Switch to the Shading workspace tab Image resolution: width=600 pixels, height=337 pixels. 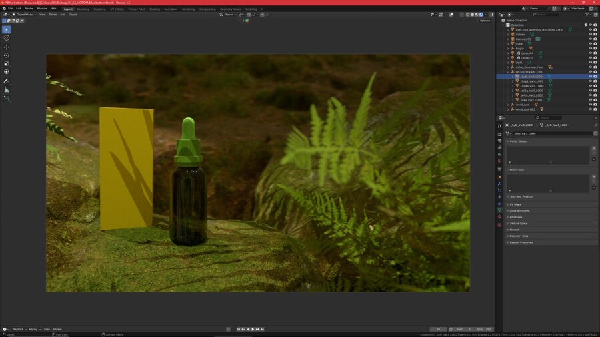pos(154,9)
